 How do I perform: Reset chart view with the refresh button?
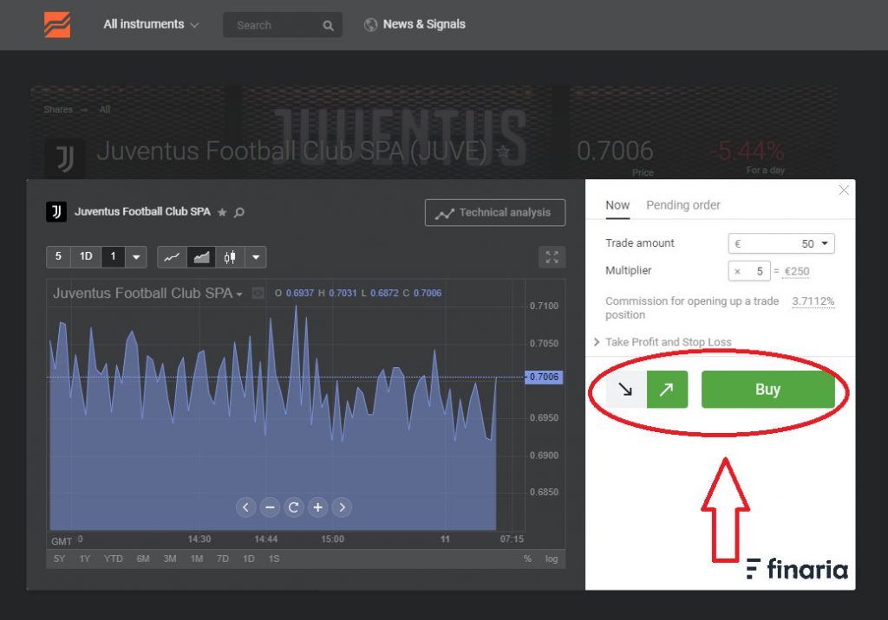click(293, 507)
